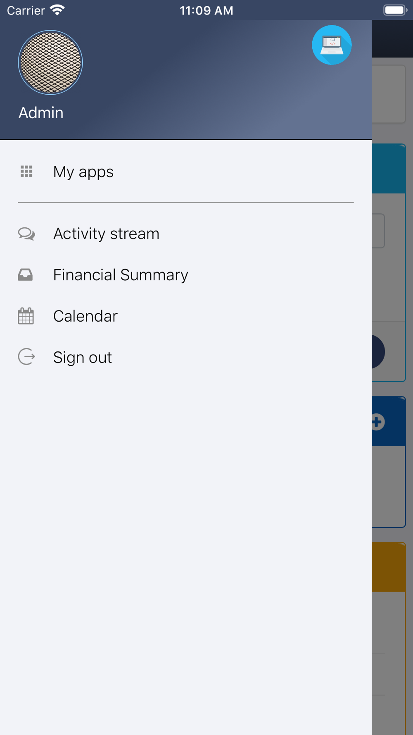Click the dimmed teal card header
Viewport: 413px width, 735px height.
coord(389,169)
